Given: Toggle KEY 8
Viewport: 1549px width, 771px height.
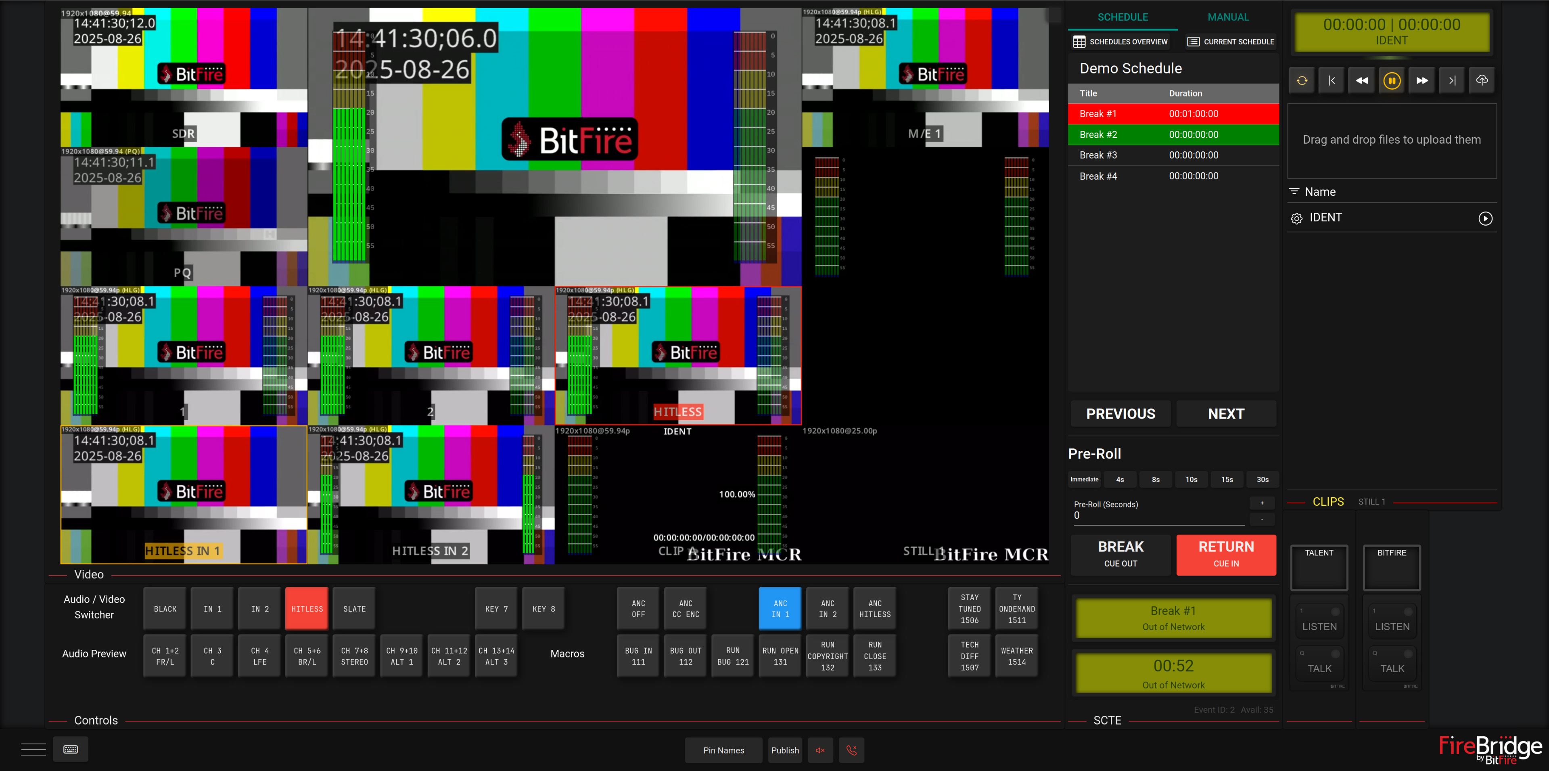Looking at the screenshot, I should [x=544, y=609].
